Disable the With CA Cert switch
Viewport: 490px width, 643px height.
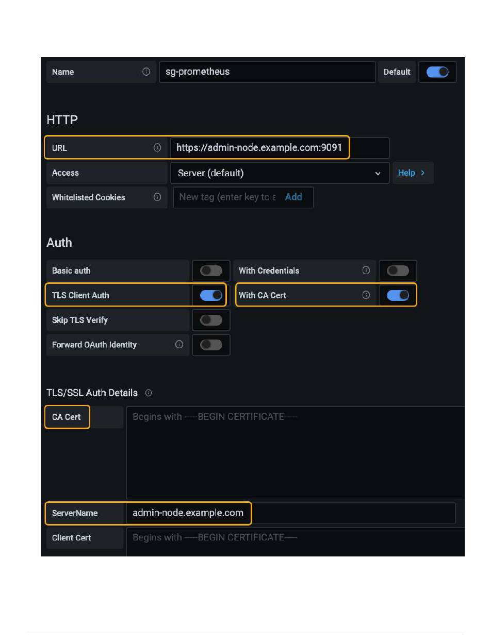coord(398,295)
